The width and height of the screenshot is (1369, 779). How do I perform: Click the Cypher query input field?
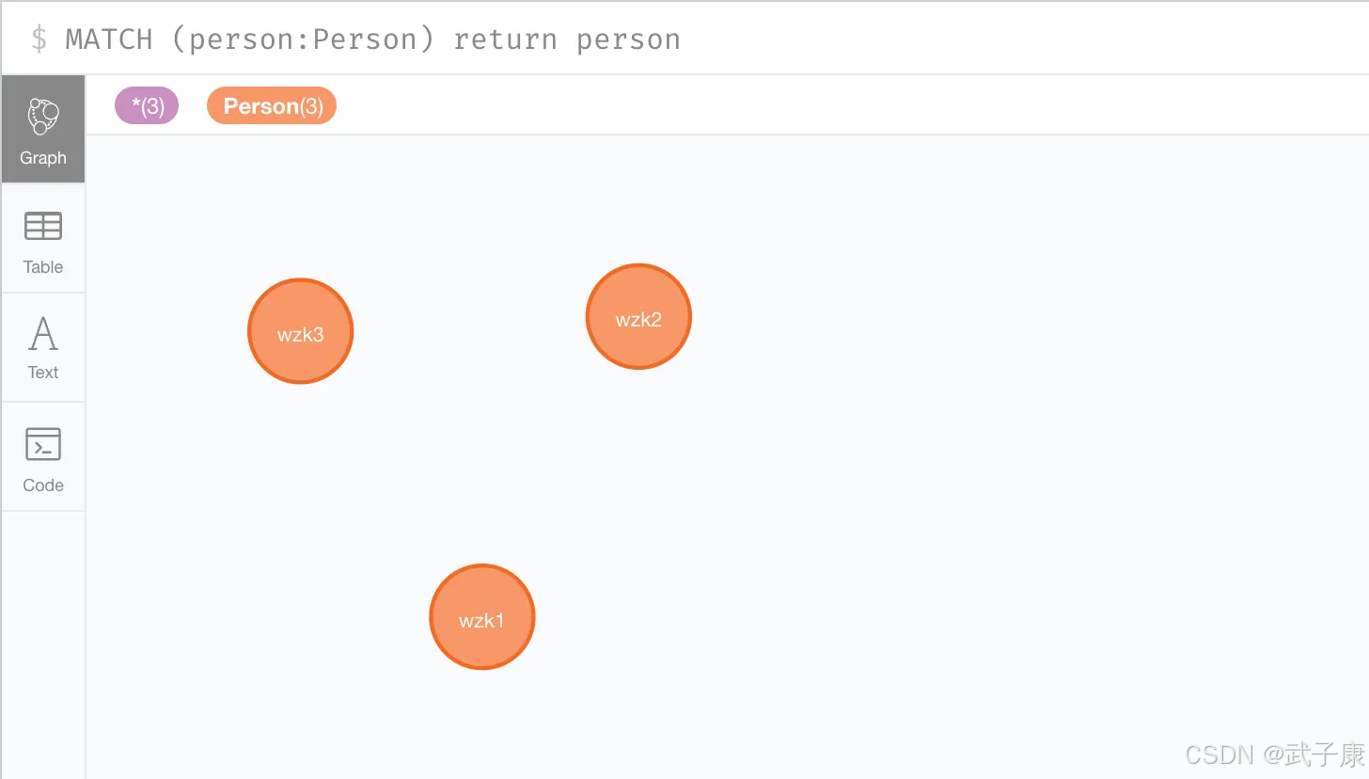[658, 39]
